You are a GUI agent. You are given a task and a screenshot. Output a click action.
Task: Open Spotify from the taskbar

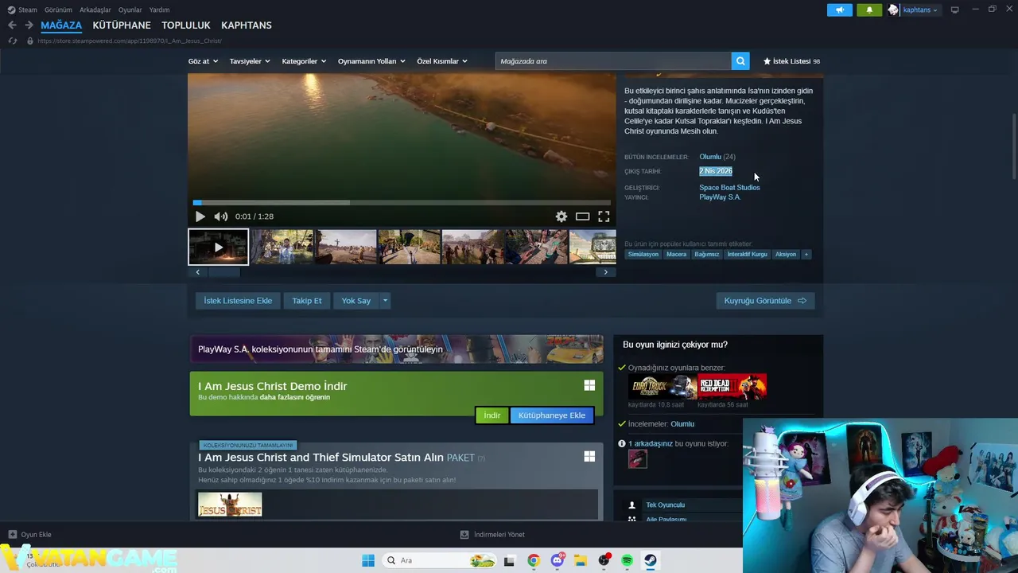[x=627, y=560]
